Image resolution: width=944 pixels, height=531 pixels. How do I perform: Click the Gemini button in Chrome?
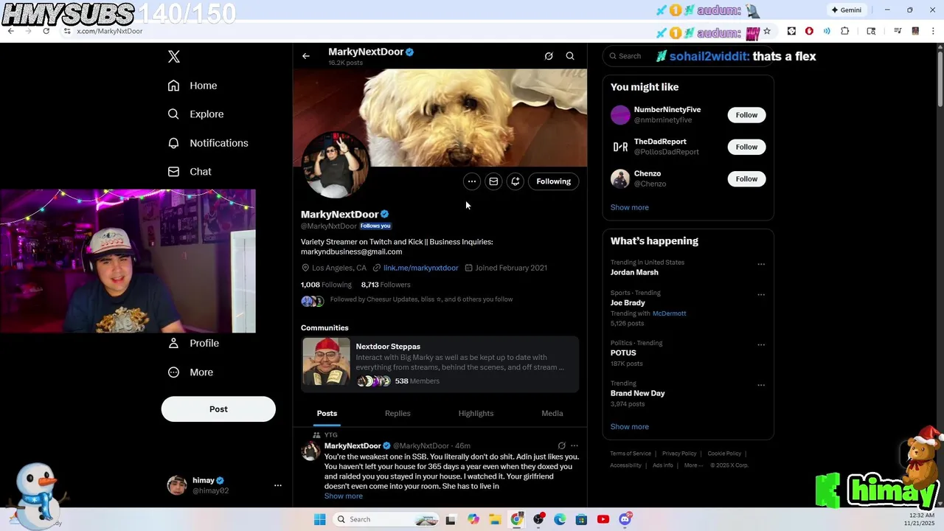coord(846,10)
